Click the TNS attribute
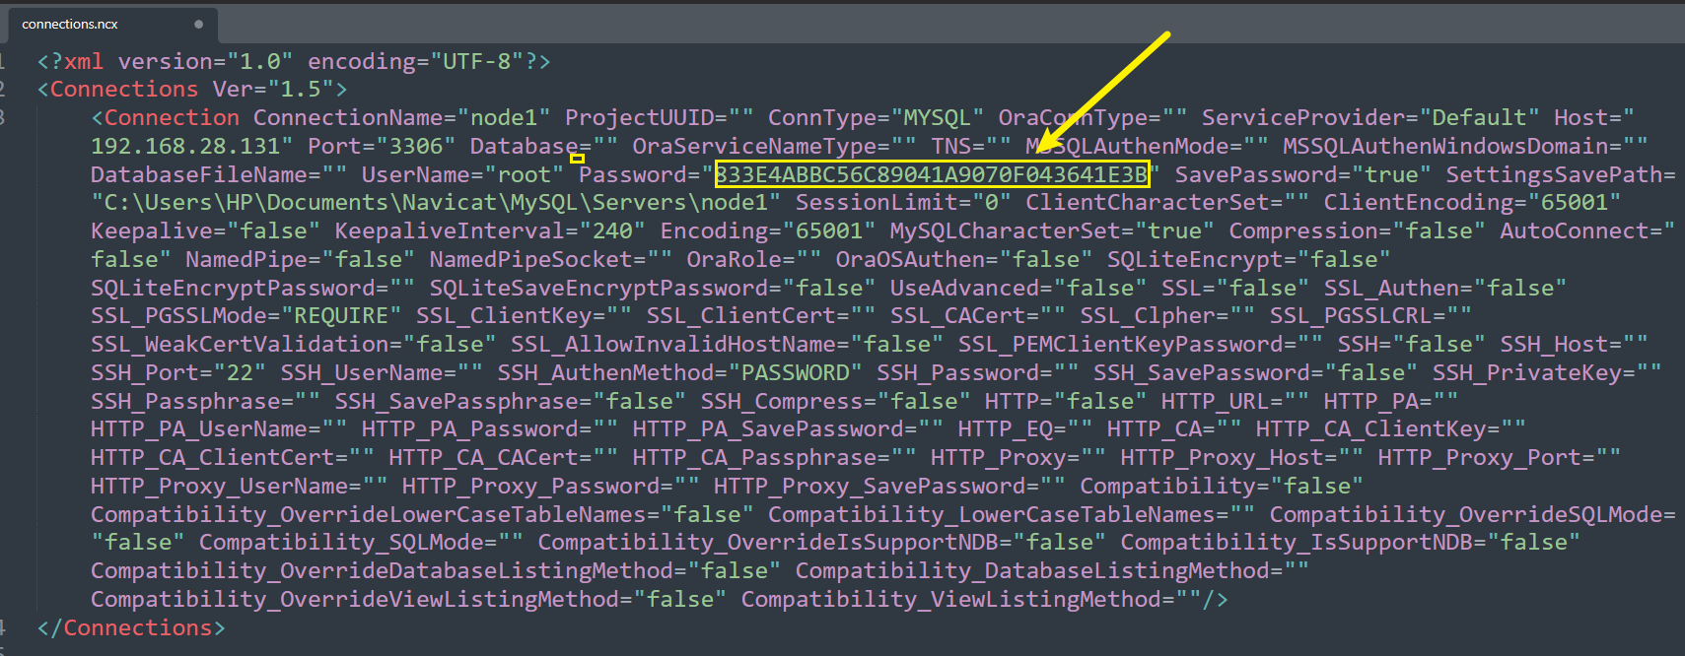Screen dimensions: 1685x656 click(971, 146)
